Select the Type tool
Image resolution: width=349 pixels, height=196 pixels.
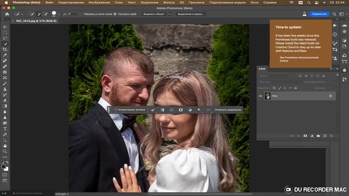5,129
